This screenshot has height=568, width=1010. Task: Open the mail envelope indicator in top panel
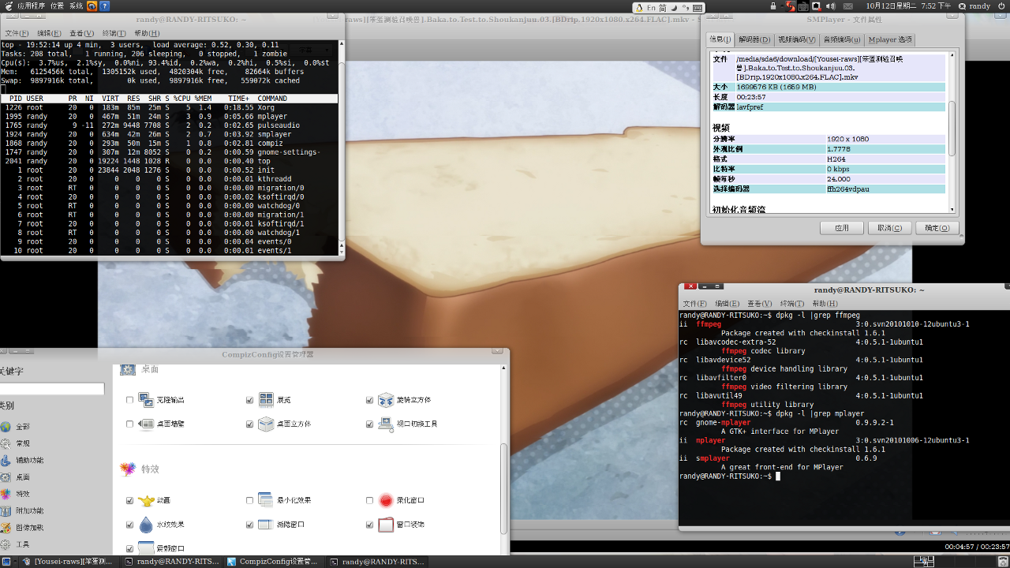pyautogui.click(x=848, y=6)
